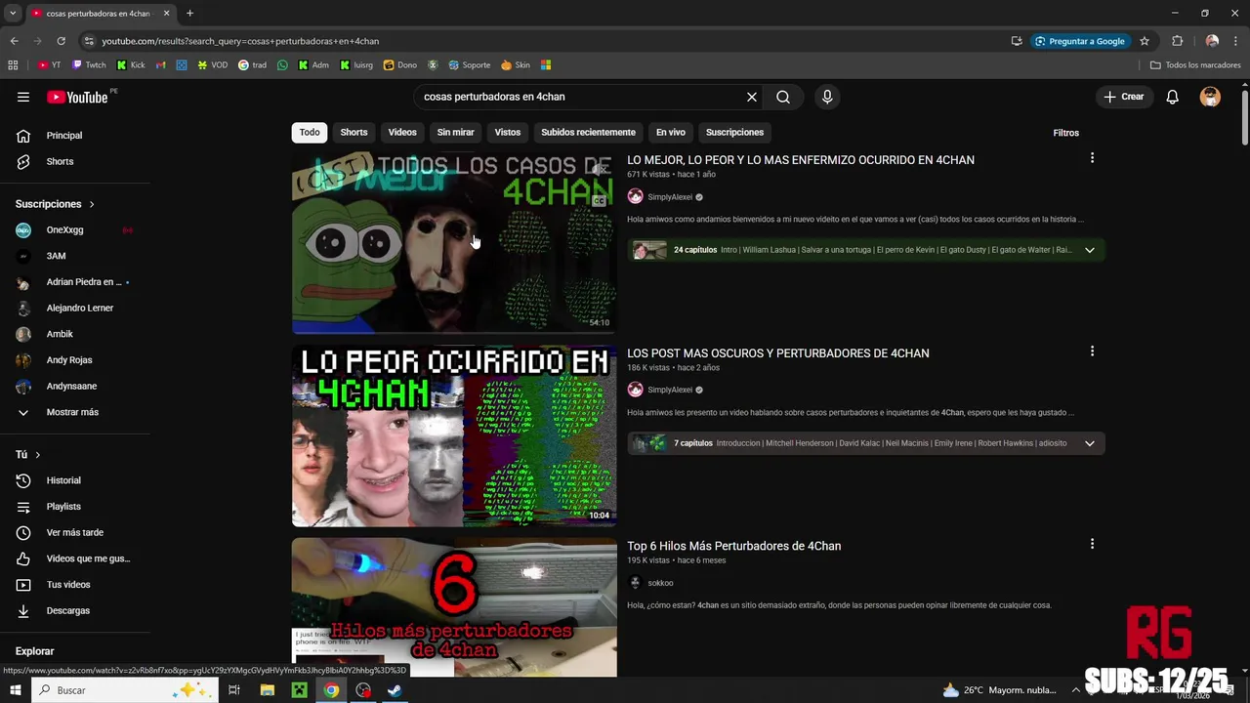
Task: Open the Tú section chevron
Action: [x=38, y=455]
